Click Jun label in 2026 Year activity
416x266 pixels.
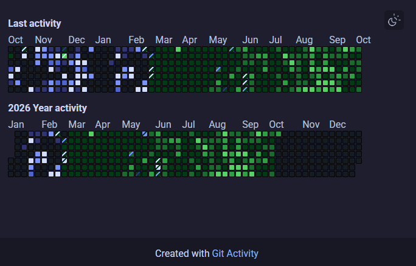tap(163, 125)
